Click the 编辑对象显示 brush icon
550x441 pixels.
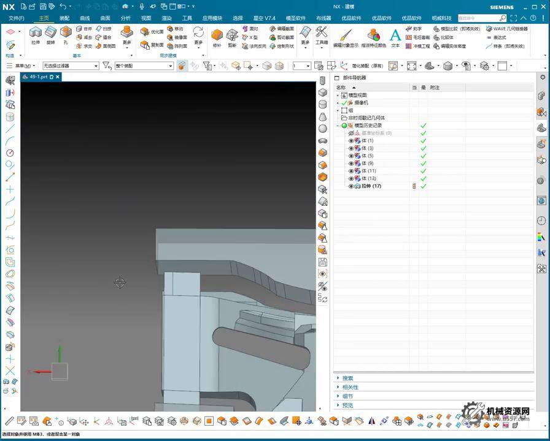pos(346,36)
